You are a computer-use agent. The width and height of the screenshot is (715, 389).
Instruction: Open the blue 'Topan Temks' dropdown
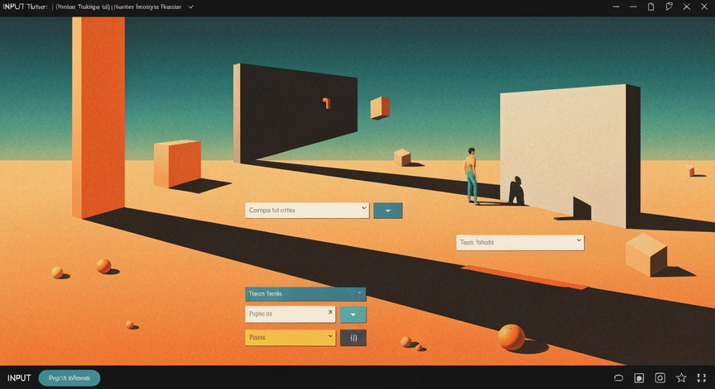tap(305, 294)
